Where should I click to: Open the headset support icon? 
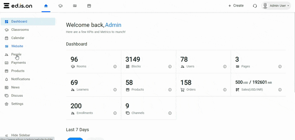(255, 6)
